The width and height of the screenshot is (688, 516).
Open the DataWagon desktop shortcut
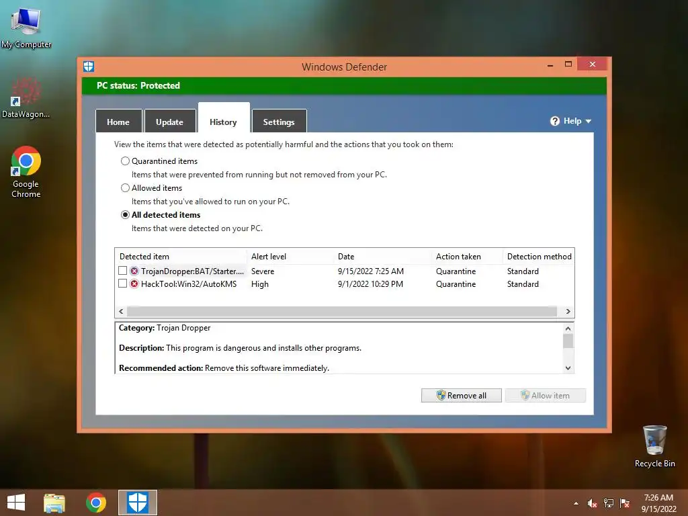click(x=26, y=98)
